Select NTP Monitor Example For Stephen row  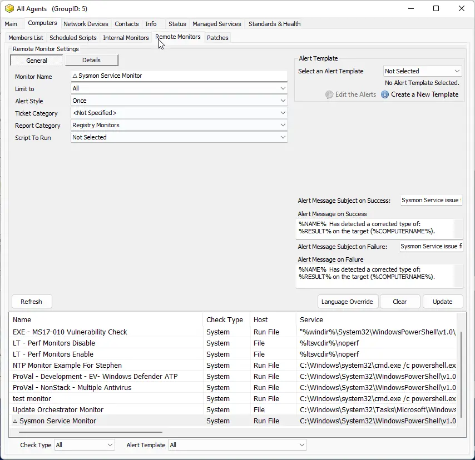[233, 366]
